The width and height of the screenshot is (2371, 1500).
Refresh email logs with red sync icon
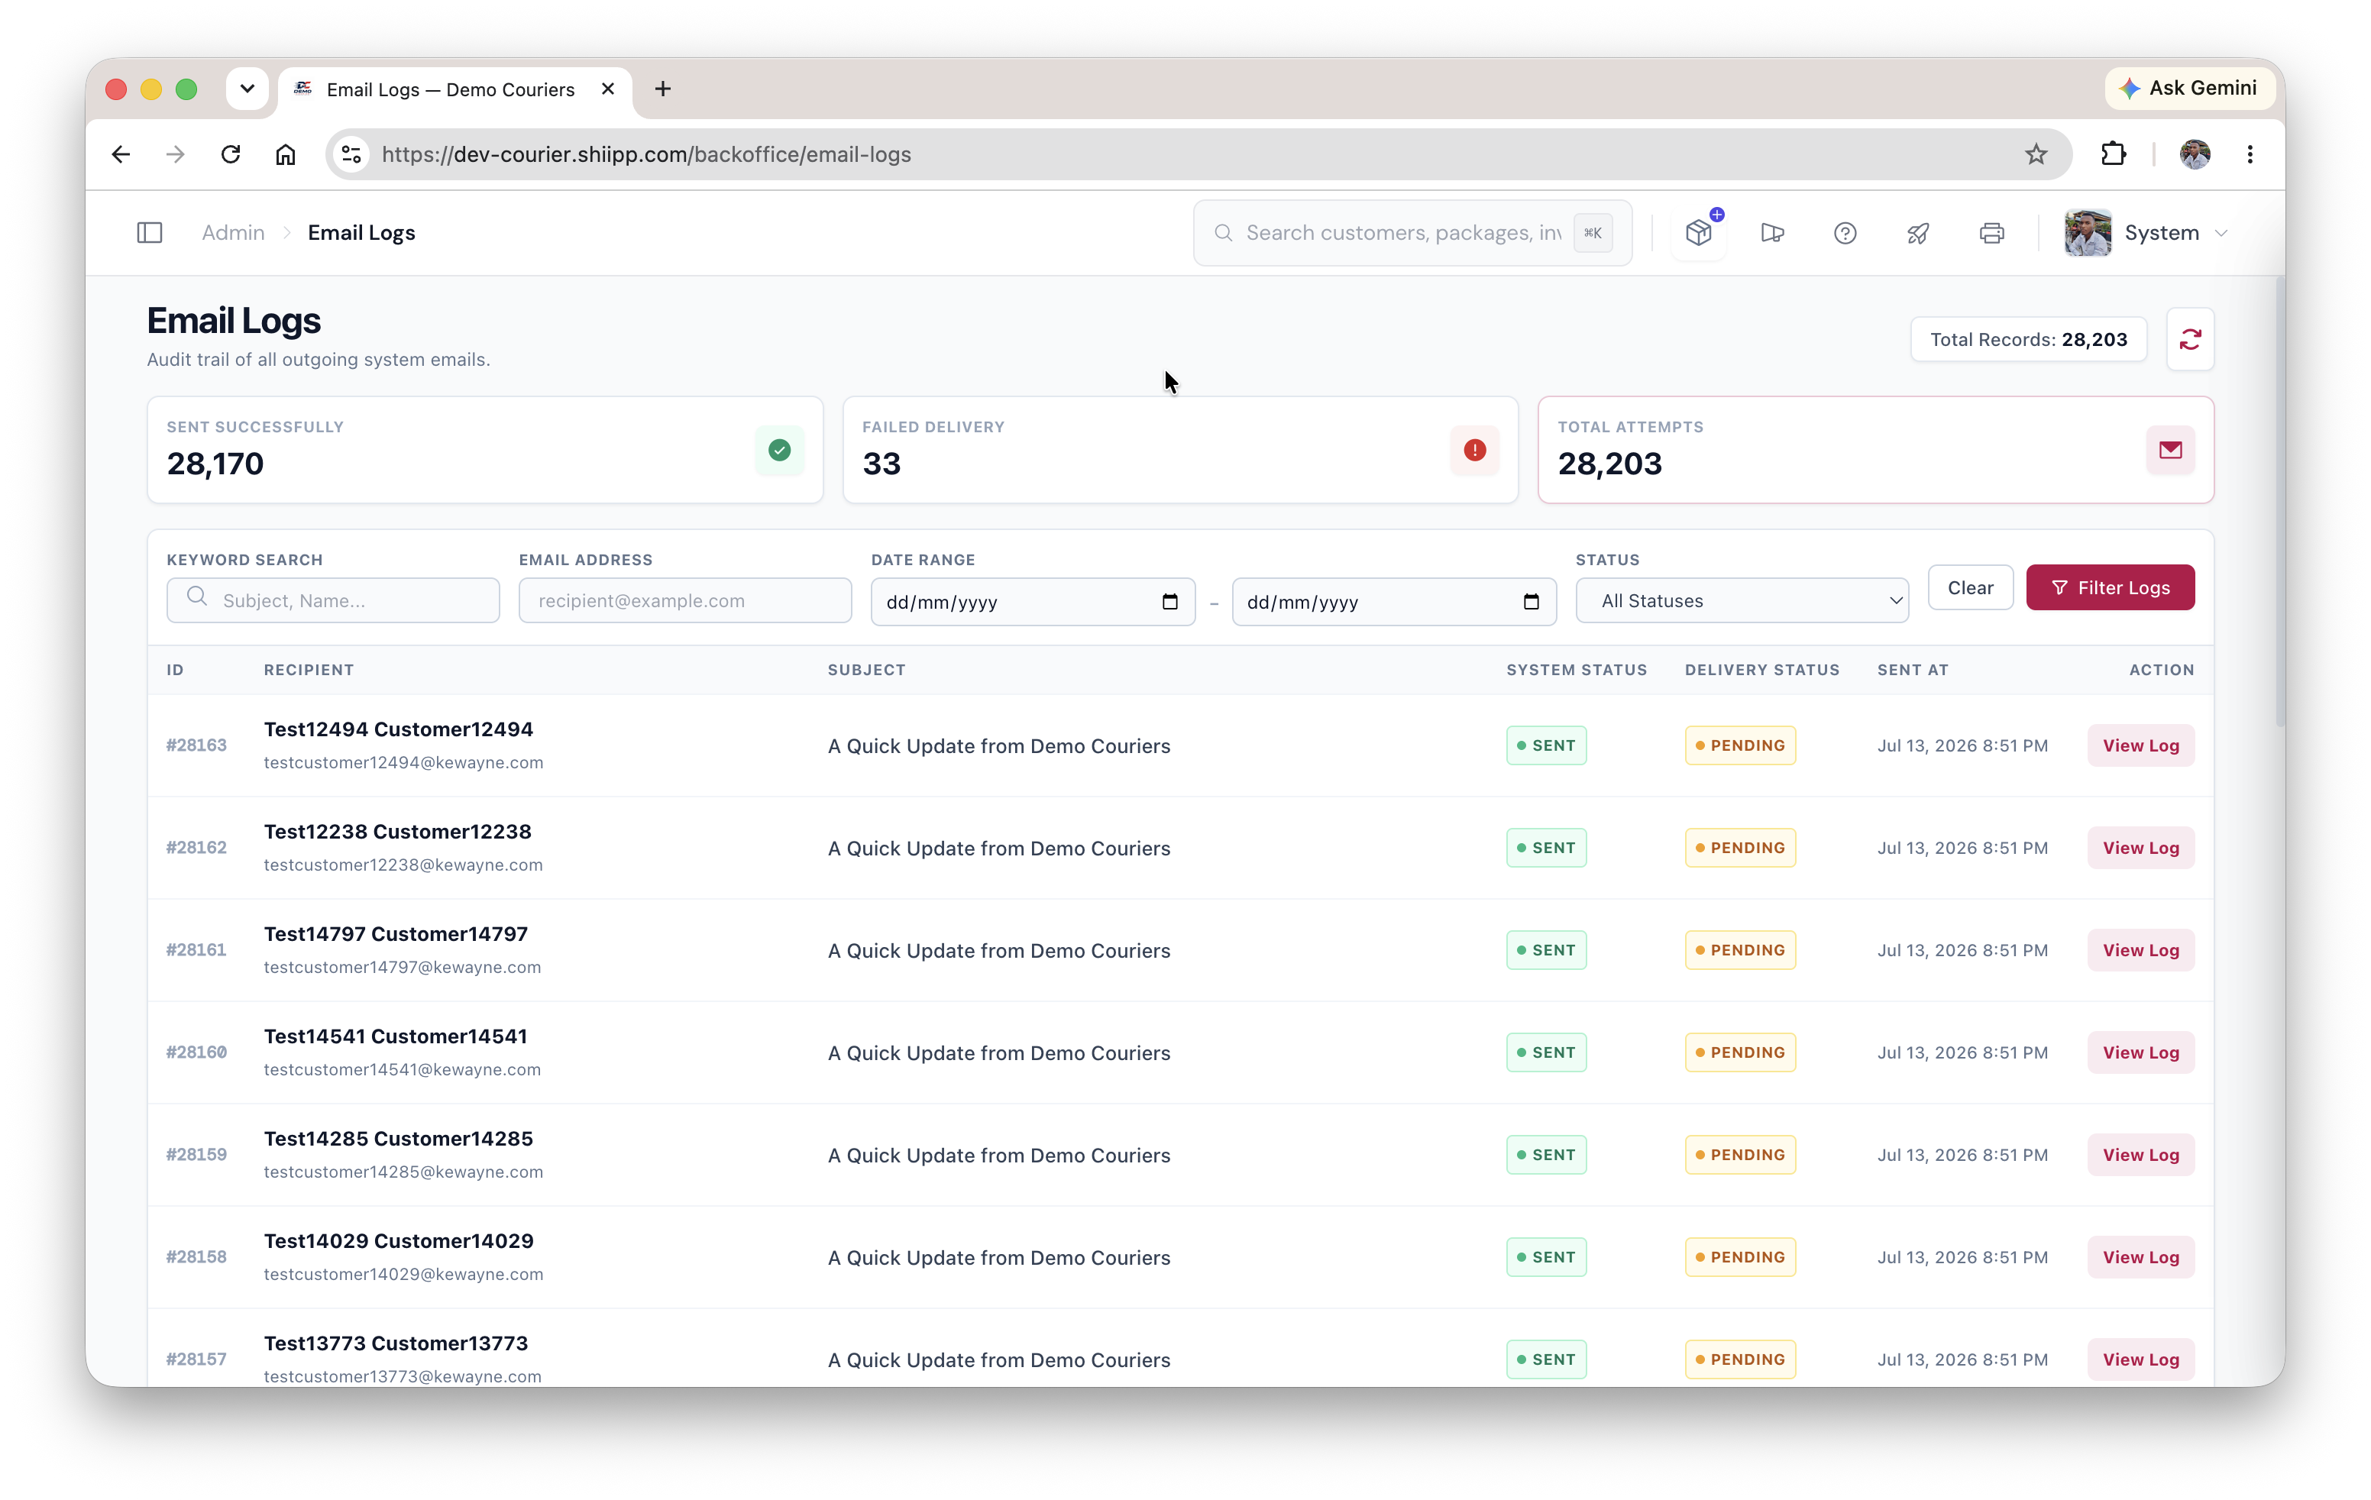pos(2190,340)
